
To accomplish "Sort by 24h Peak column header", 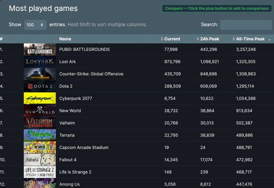I will point(209,39).
